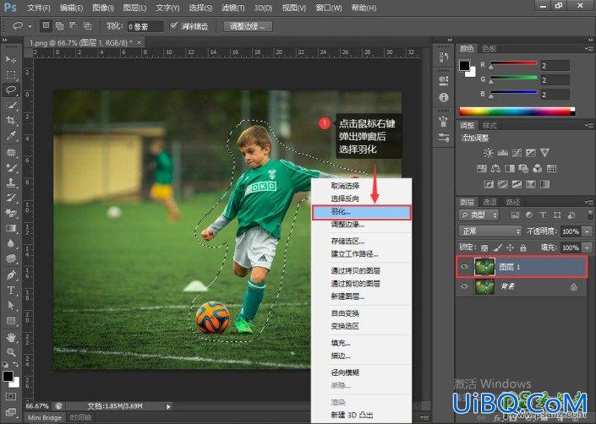Open the status bar info arrow

[168, 406]
